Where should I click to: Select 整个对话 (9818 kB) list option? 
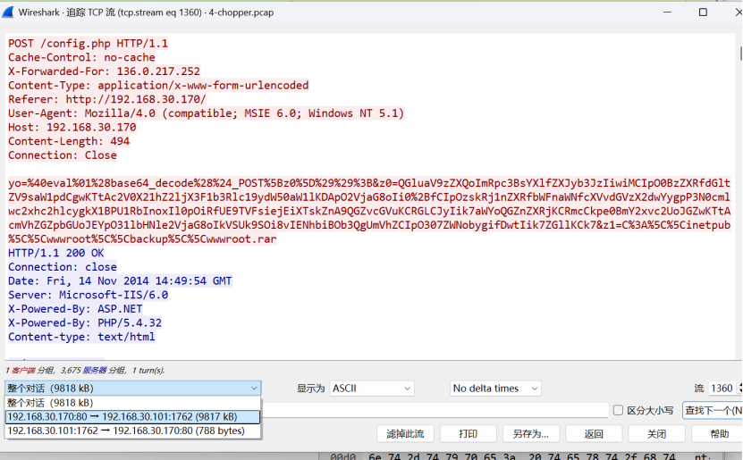pos(132,403)
